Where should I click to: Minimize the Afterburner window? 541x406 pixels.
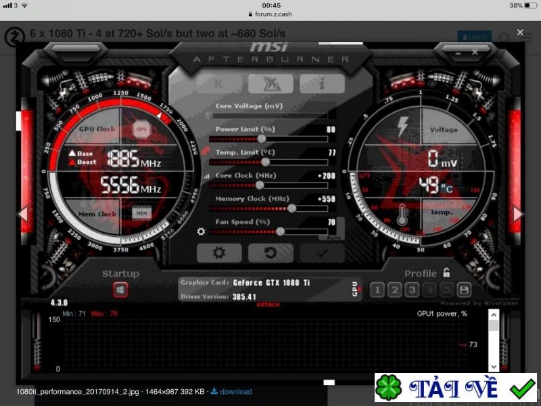click(458, 53)
